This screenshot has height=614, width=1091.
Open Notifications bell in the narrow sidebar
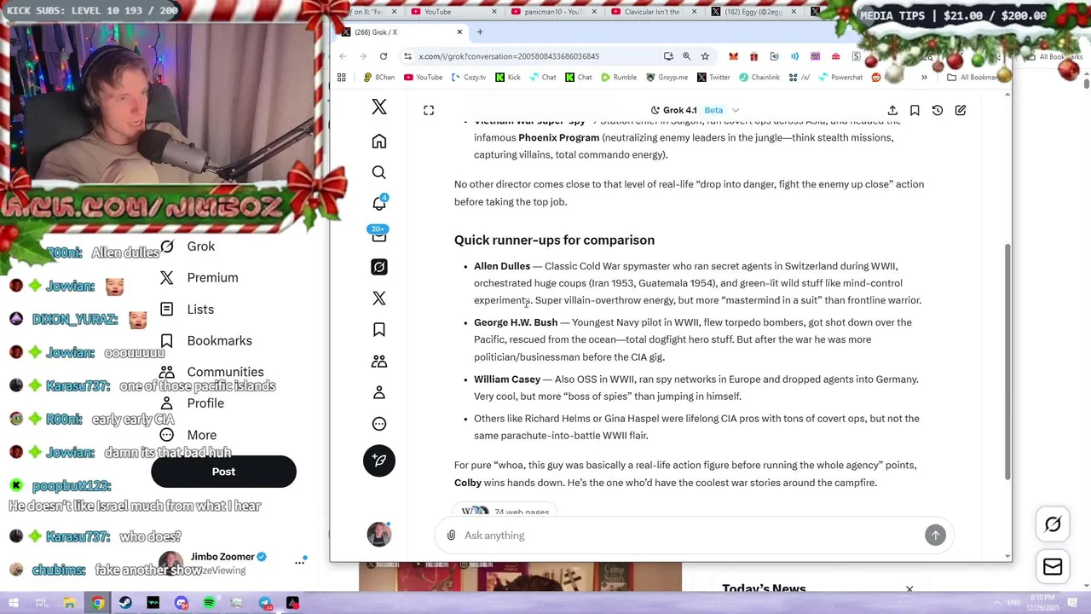coord(379,203)
